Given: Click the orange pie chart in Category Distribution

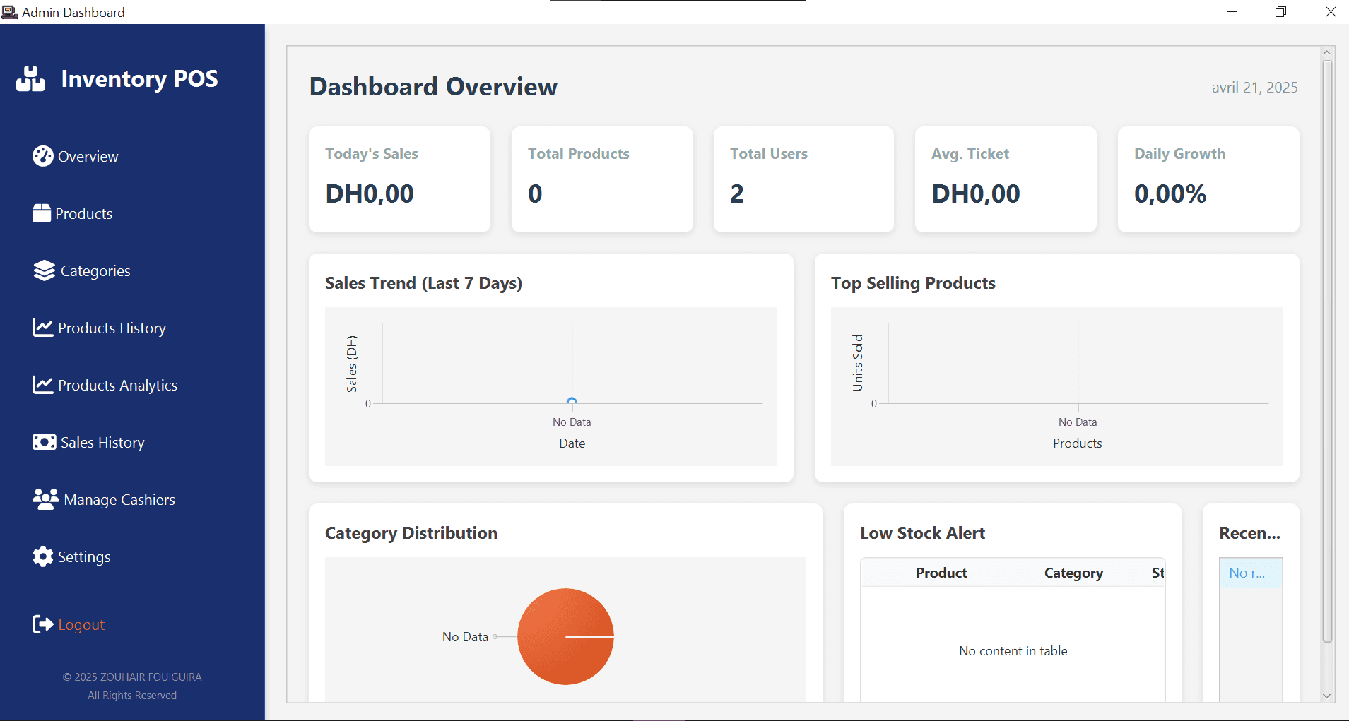Looking at the screenshot, I should coord(565,636).
